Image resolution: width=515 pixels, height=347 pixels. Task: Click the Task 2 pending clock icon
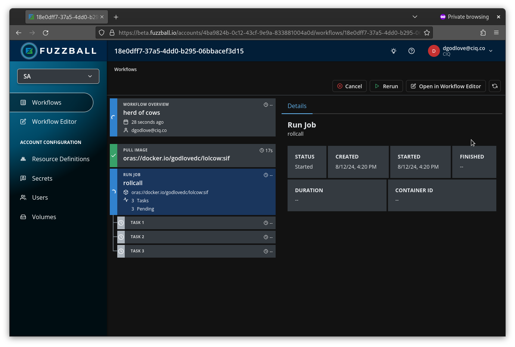coord(121,237)
